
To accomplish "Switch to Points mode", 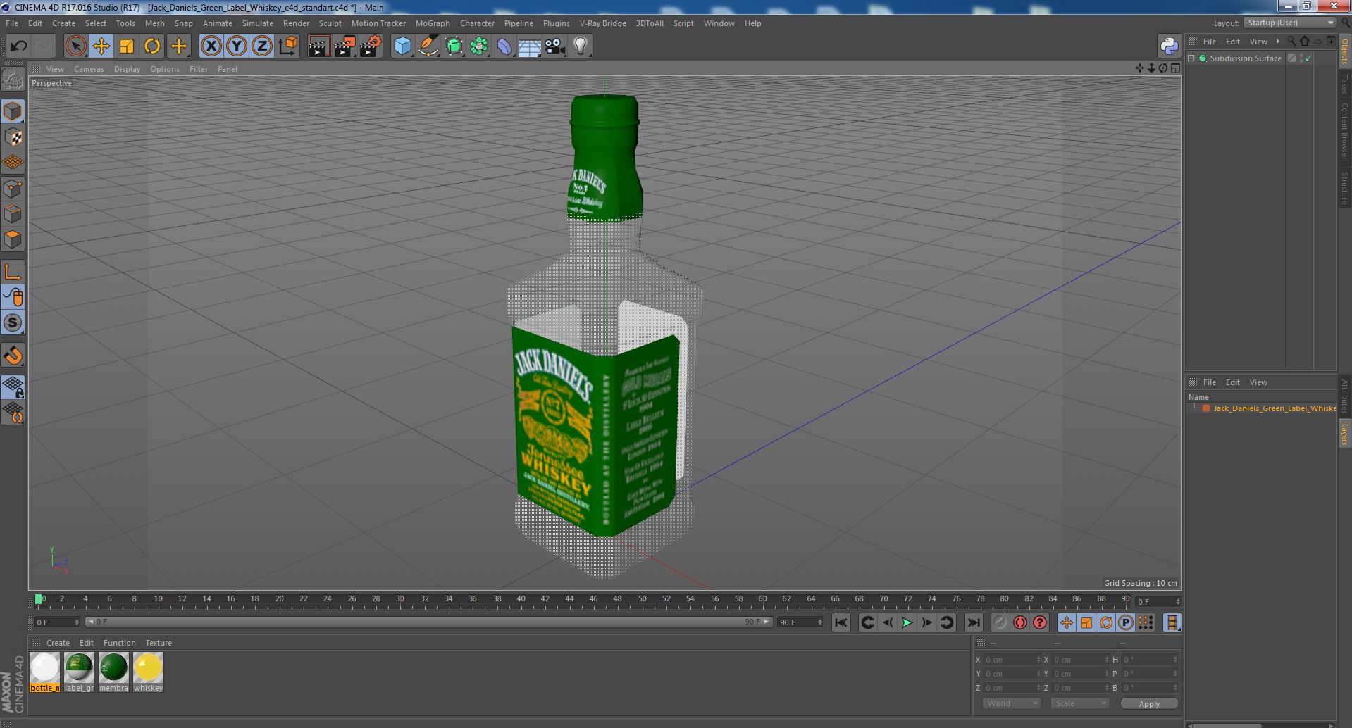I will (13, 189).
